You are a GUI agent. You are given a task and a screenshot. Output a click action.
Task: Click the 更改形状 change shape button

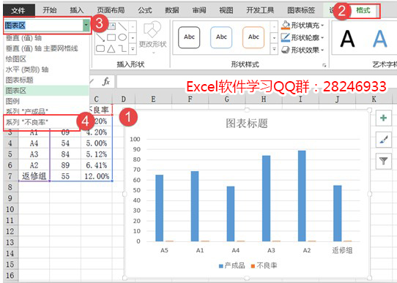[x=152, y=38]
